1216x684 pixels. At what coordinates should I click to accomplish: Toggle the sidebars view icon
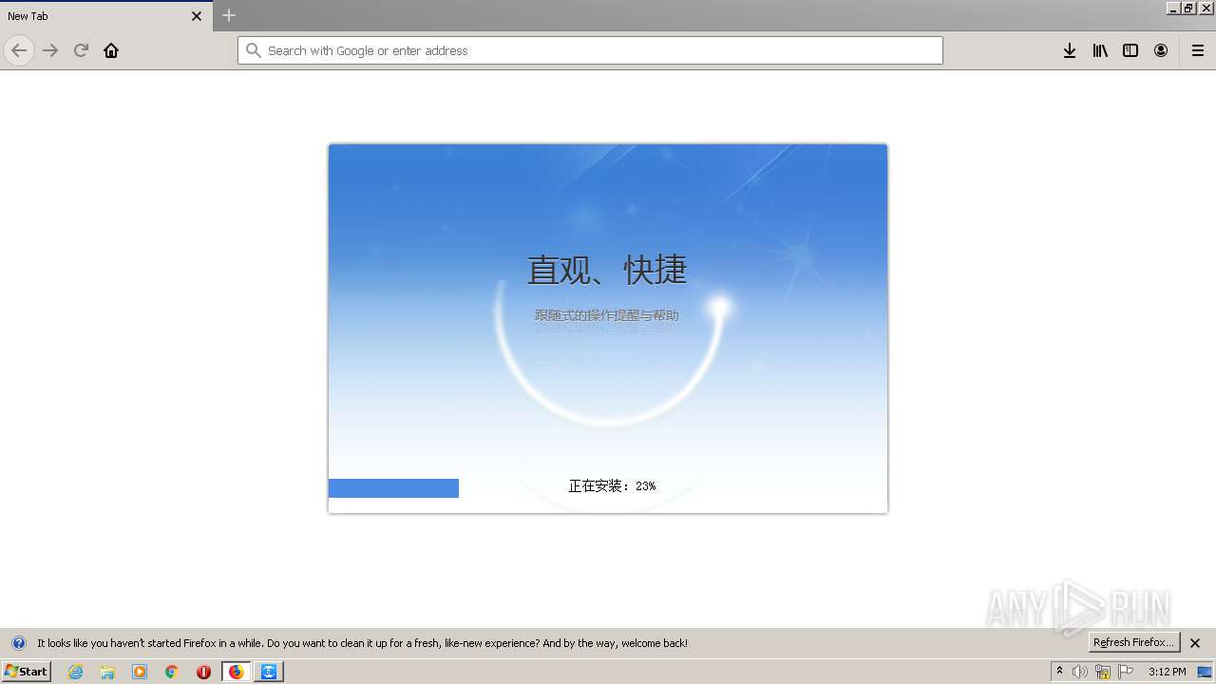(1130, 50)
